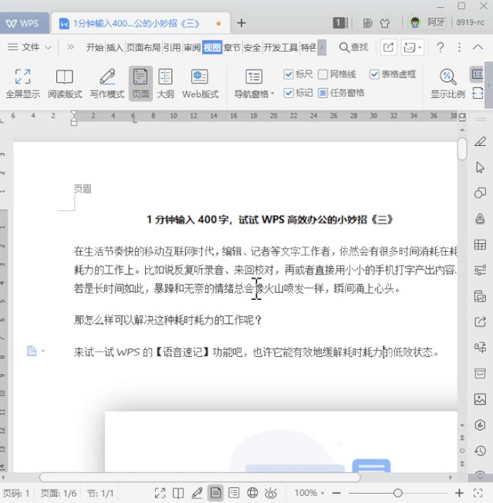The width and height of the screenshot is (493, 503).
Task: Switch to Web版式 layout view
Action: tap(201, 83)
